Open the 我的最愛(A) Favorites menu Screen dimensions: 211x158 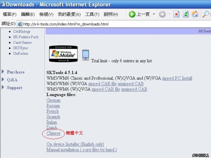(x=69, y=14)
